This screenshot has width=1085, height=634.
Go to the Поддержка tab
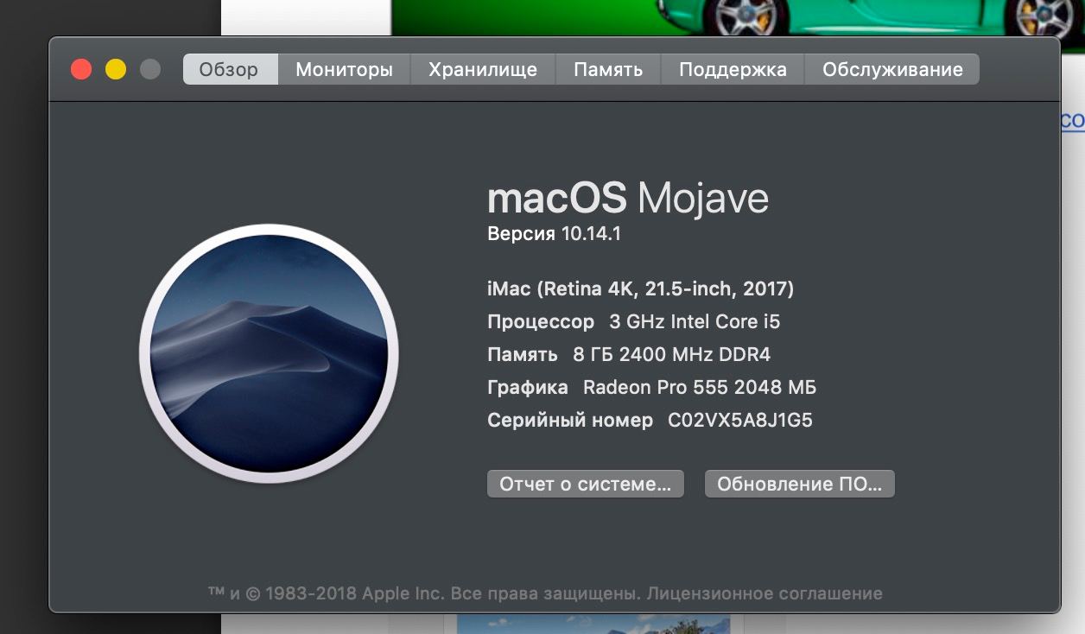tap(733, 69)
